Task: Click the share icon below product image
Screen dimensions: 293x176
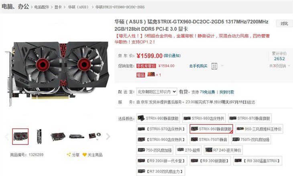Action: pyautogui.click(x=69, y=154)
